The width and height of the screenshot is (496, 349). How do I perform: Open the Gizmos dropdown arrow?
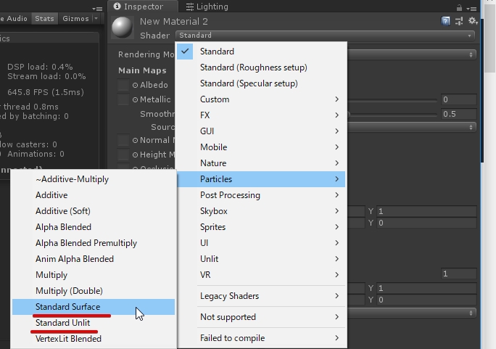point(96,19)
